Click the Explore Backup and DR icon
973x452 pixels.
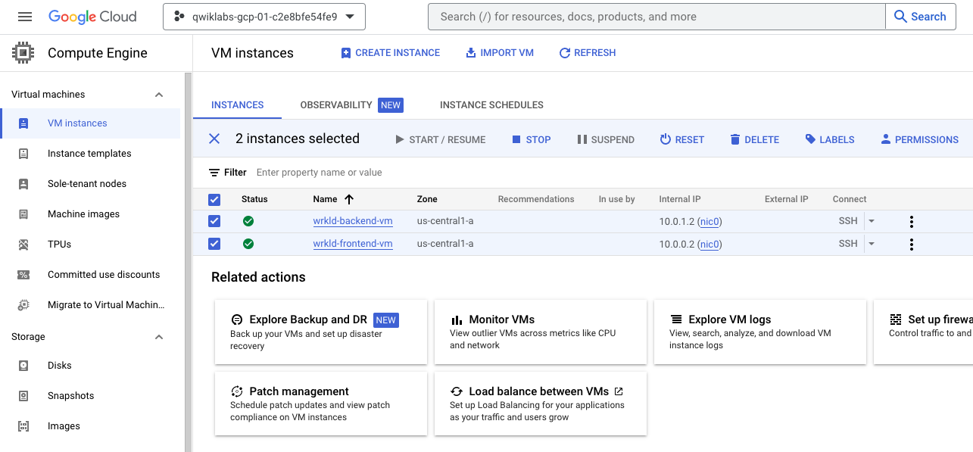(236, 320)
